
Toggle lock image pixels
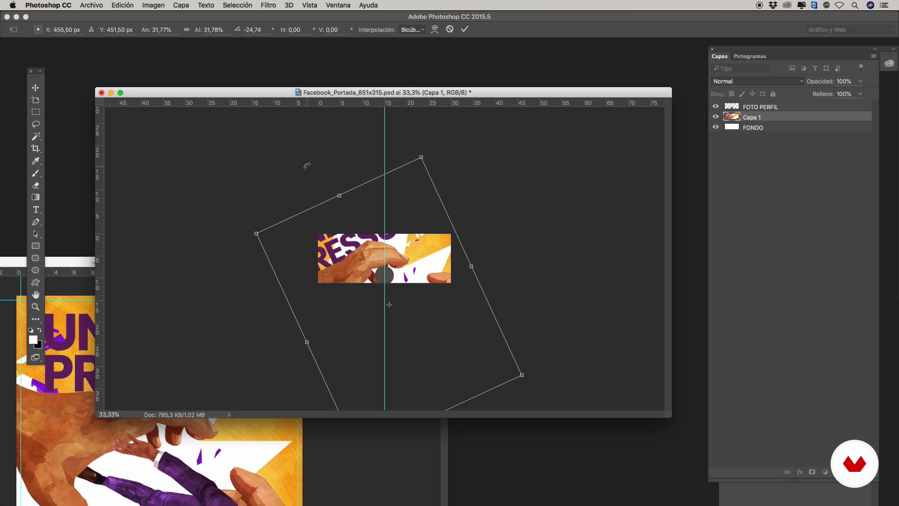coord(742,94)
